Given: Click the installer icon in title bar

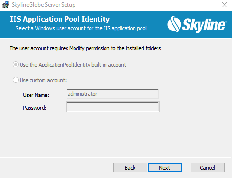Looking at the screenshot, I should tap(6, 5).
